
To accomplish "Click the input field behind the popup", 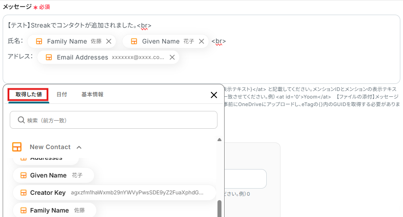I will 245,179.
